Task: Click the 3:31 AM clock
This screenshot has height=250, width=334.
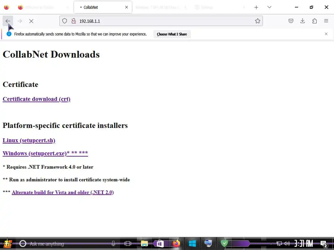Action: (x=304, y=243)
